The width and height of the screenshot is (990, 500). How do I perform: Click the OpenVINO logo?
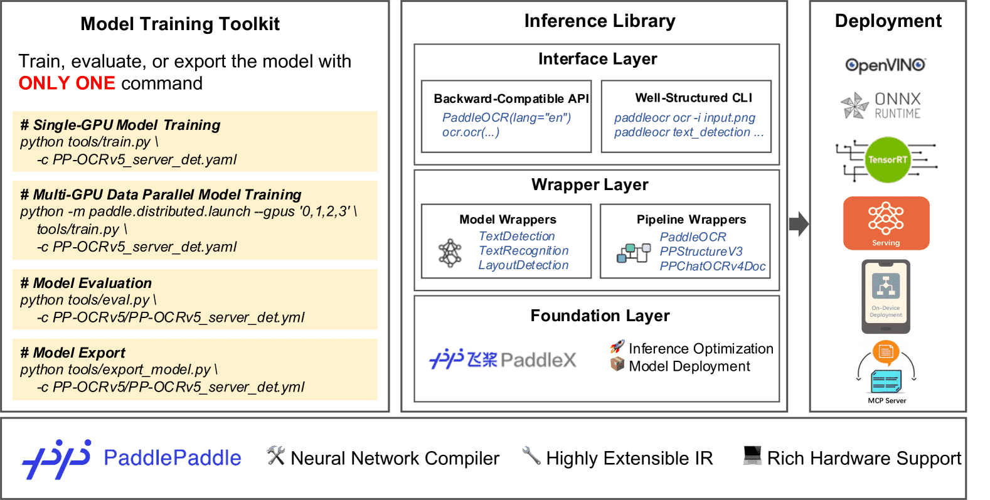pos(885,65)
